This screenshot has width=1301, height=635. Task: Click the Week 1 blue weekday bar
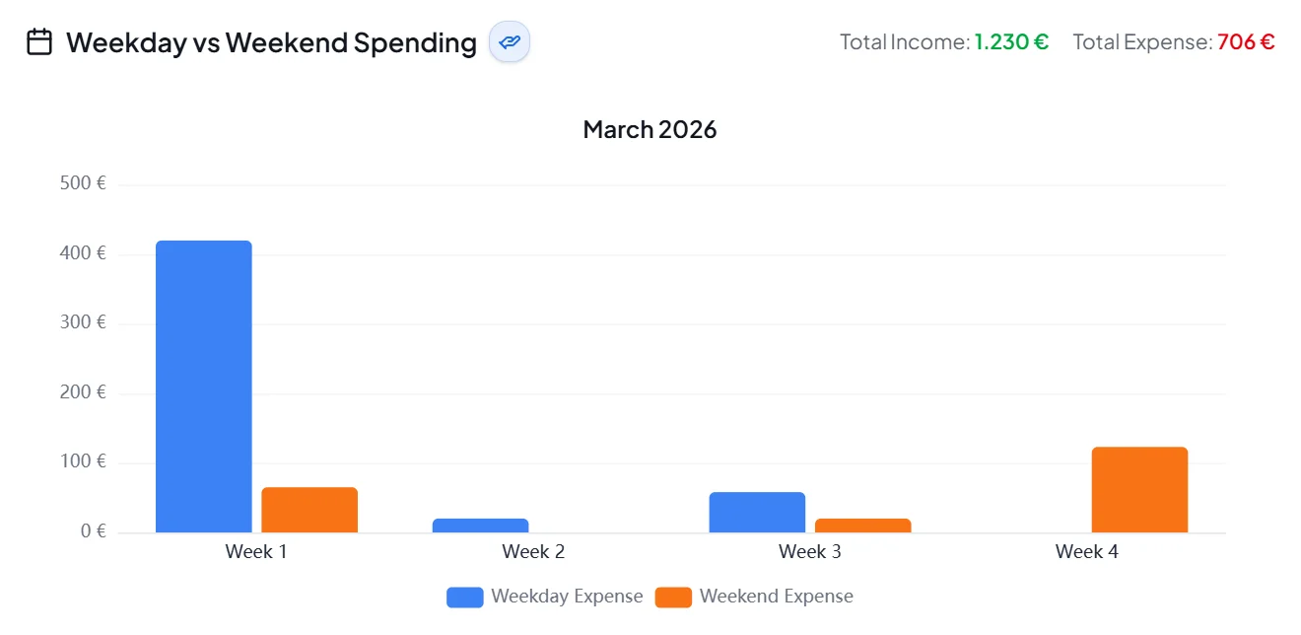point(203,385)
